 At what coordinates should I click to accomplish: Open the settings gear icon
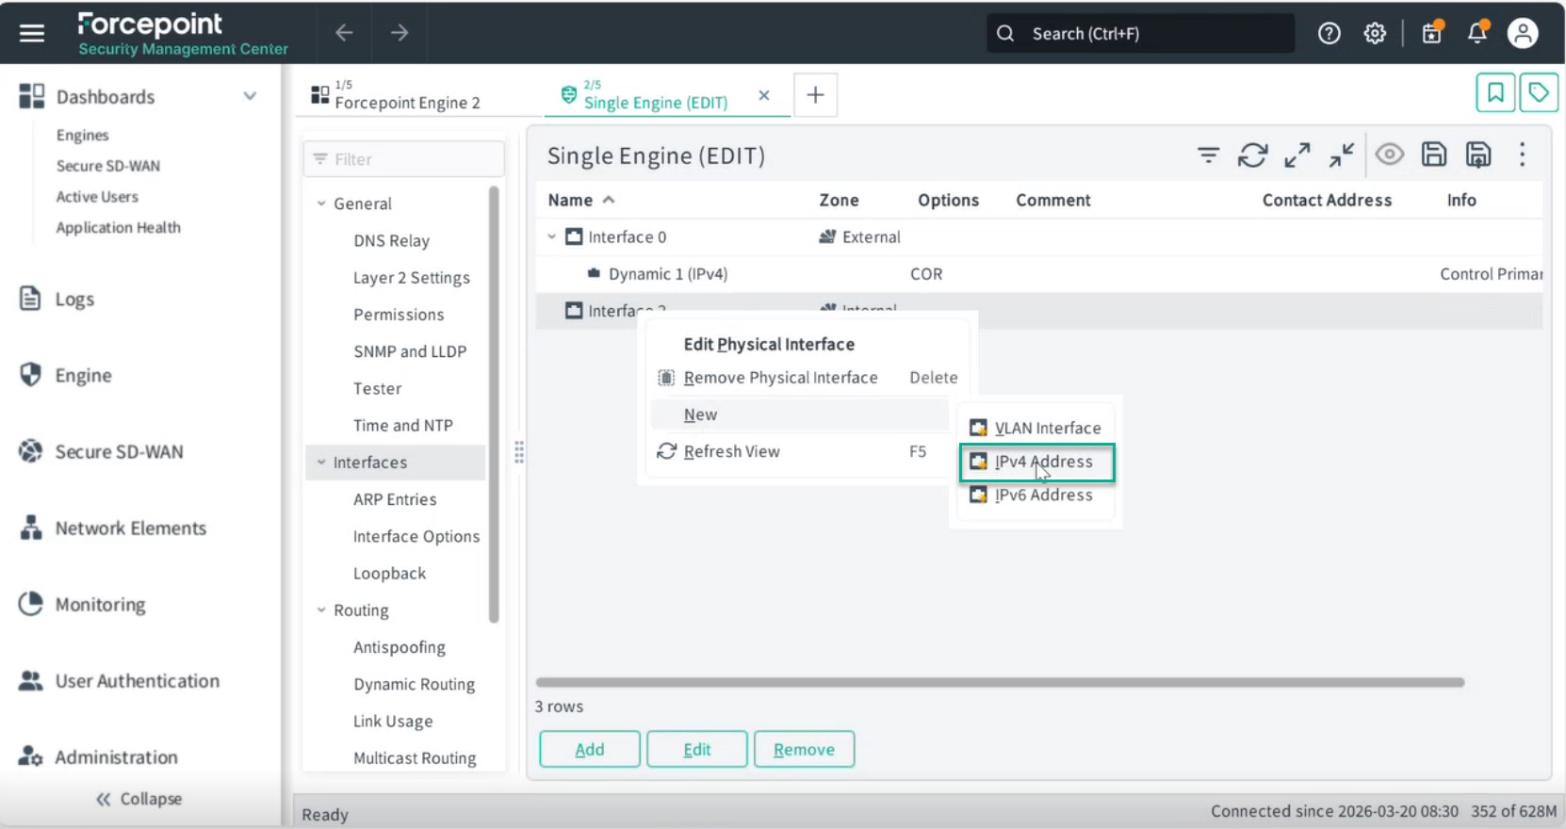point(1375,34)
